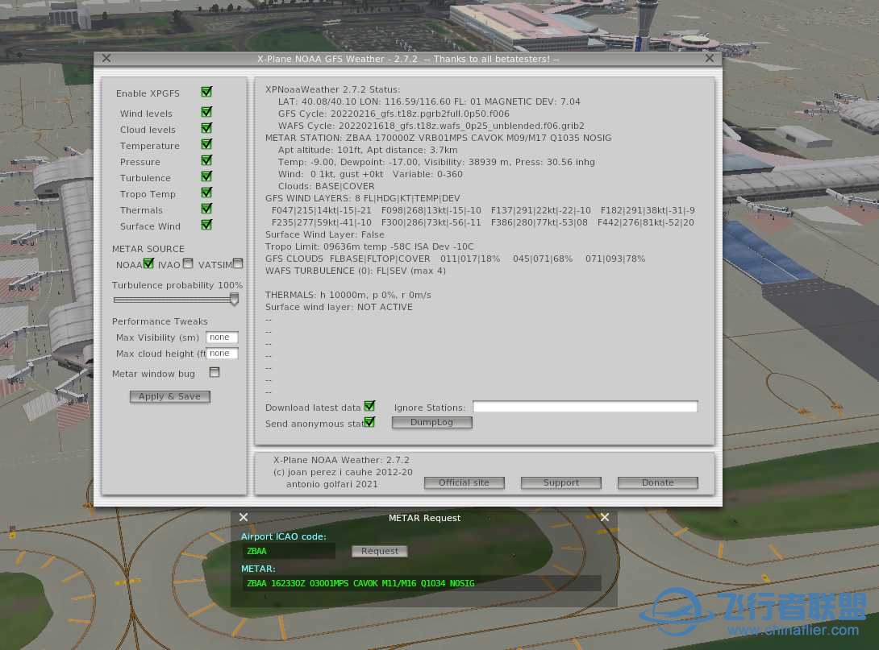Click the Tropo Limit status line
The height and width of the screenshot is (650, 879).
369,246
